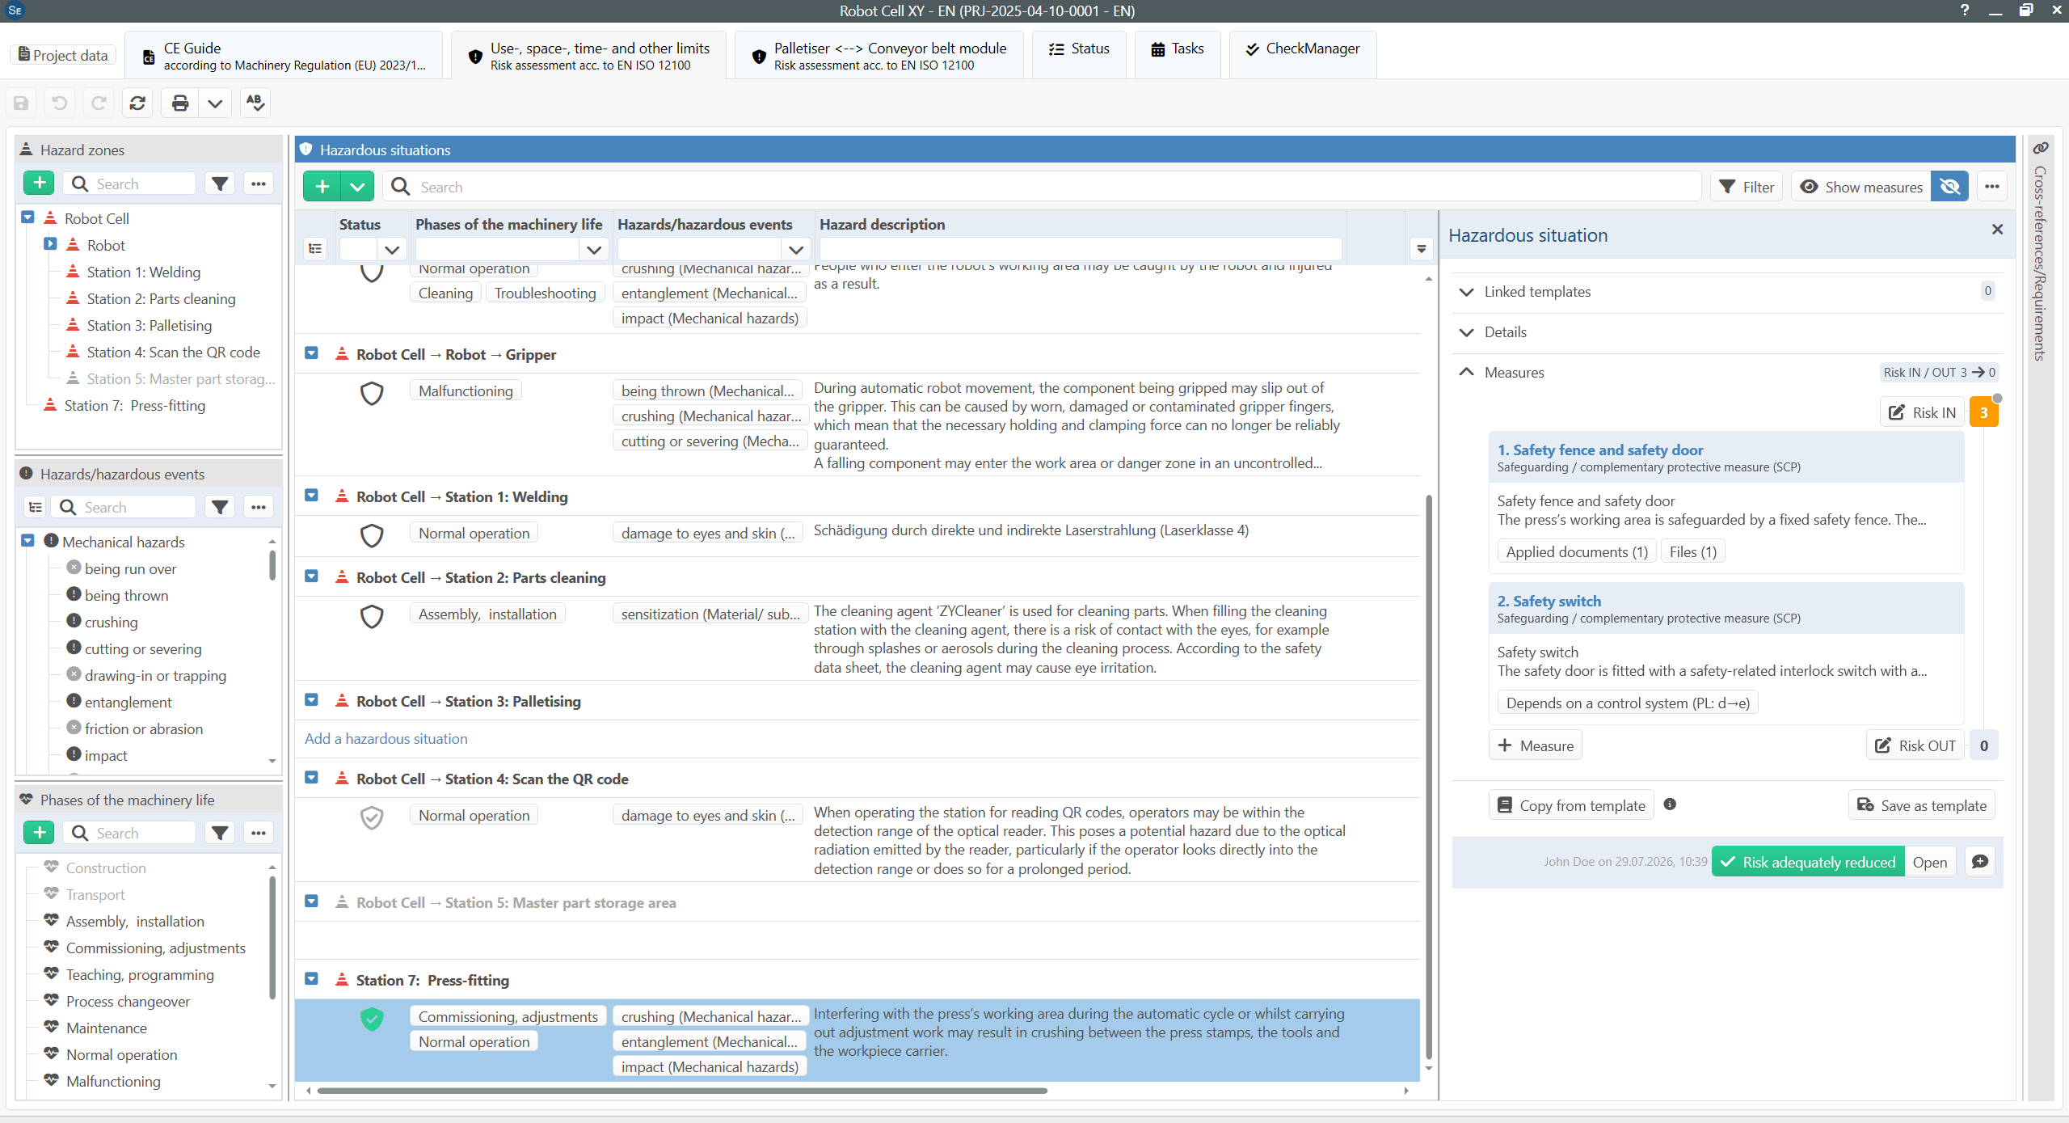Open Hazard zones filter funnel

click(220, 184)
